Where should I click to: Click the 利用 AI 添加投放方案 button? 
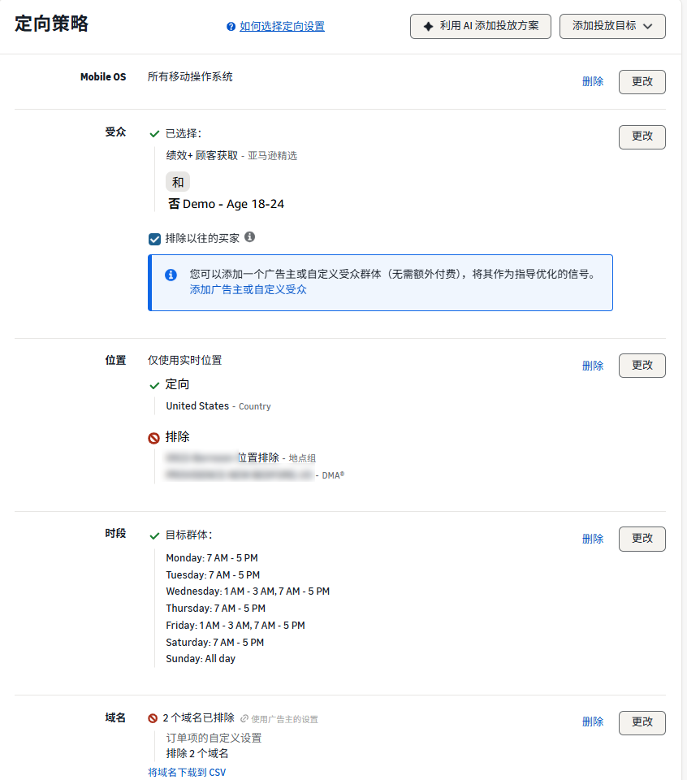tap(480, 26)
